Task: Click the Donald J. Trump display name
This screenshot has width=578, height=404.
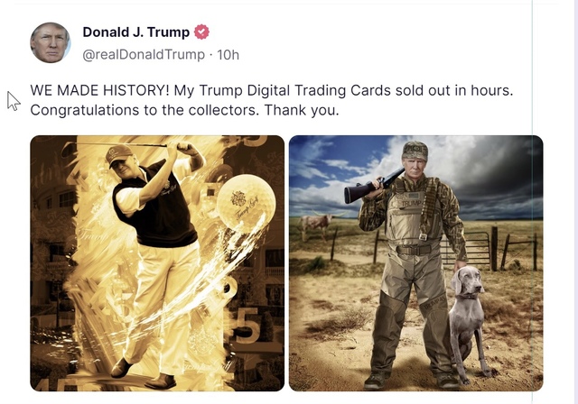Action: 136,32
